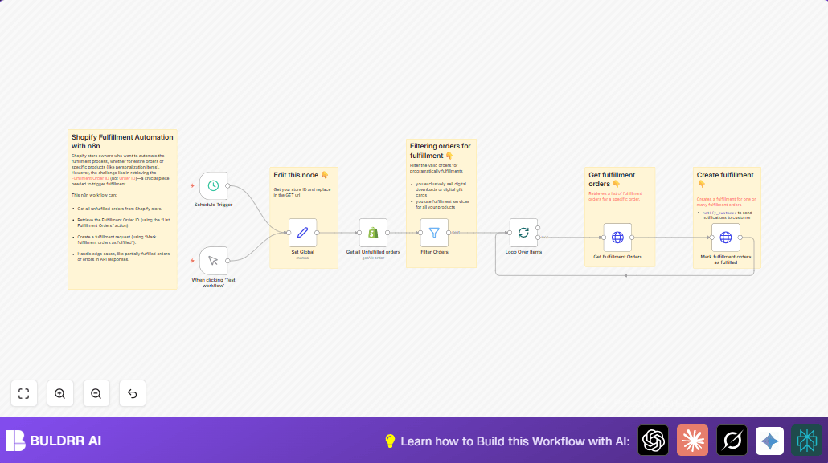
Task: Click the BULDRR AI logo
Action: 53,441
